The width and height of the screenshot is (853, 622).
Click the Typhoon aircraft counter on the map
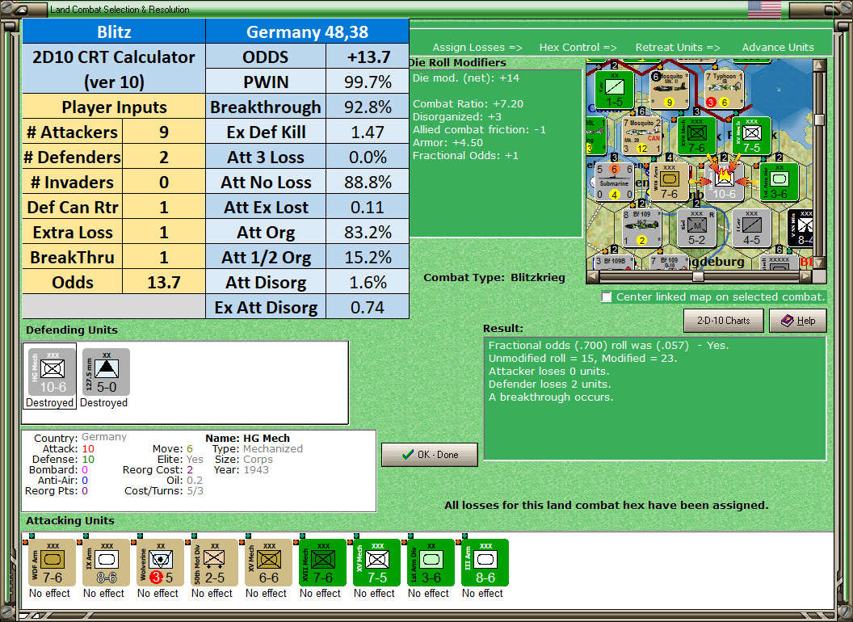click(x=724, y=89)
